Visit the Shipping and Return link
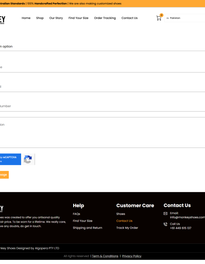The height and width of the screenshot is (264, 205). 88,228
